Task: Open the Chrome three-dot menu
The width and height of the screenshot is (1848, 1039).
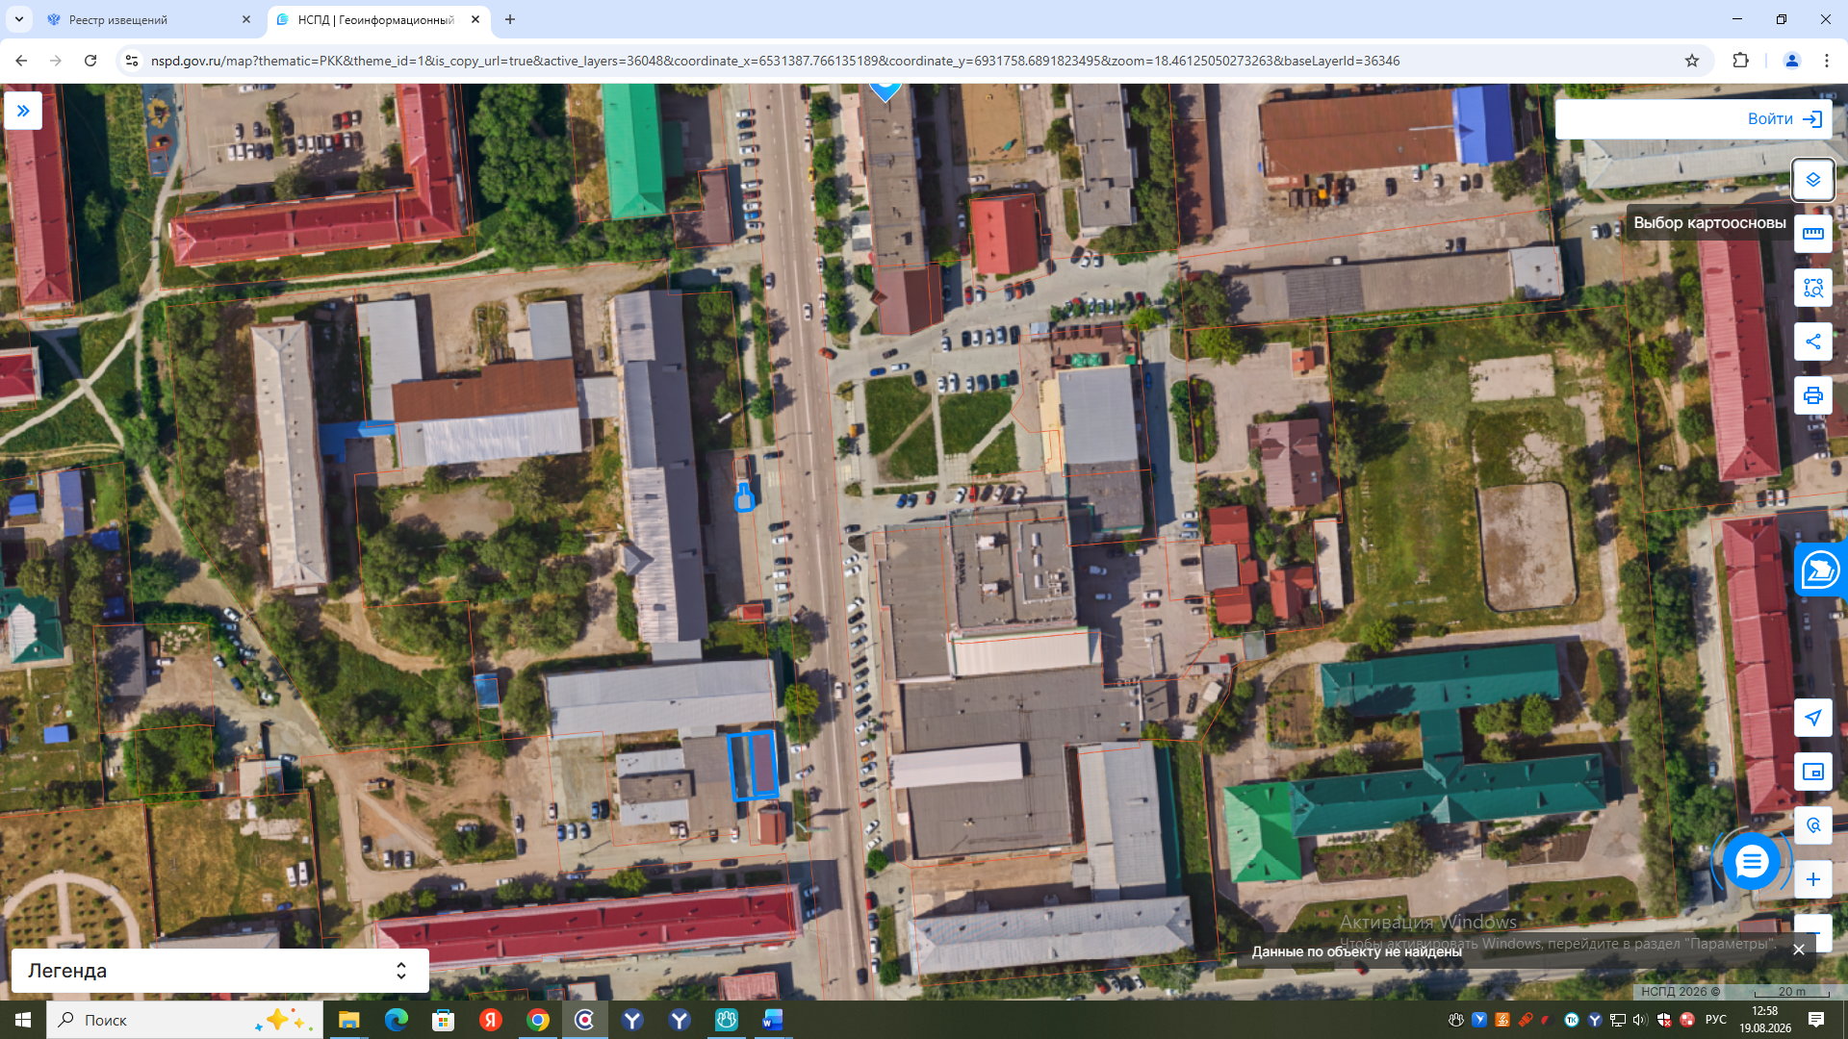Action: point(1827,61)
